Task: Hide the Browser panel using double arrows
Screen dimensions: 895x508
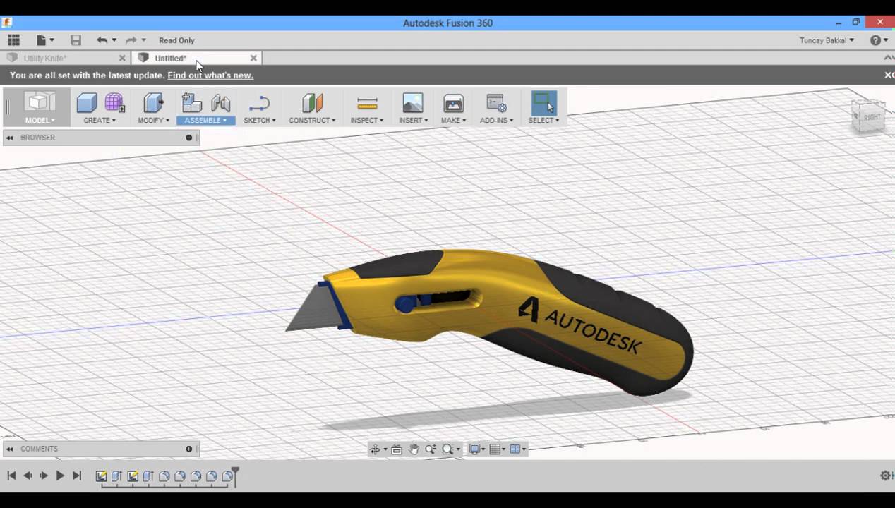Action: pyautogui.click(x=10, y=138)
